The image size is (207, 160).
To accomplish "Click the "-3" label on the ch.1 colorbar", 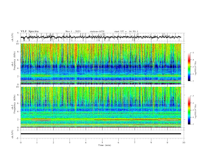I will [x=193, y=53].
